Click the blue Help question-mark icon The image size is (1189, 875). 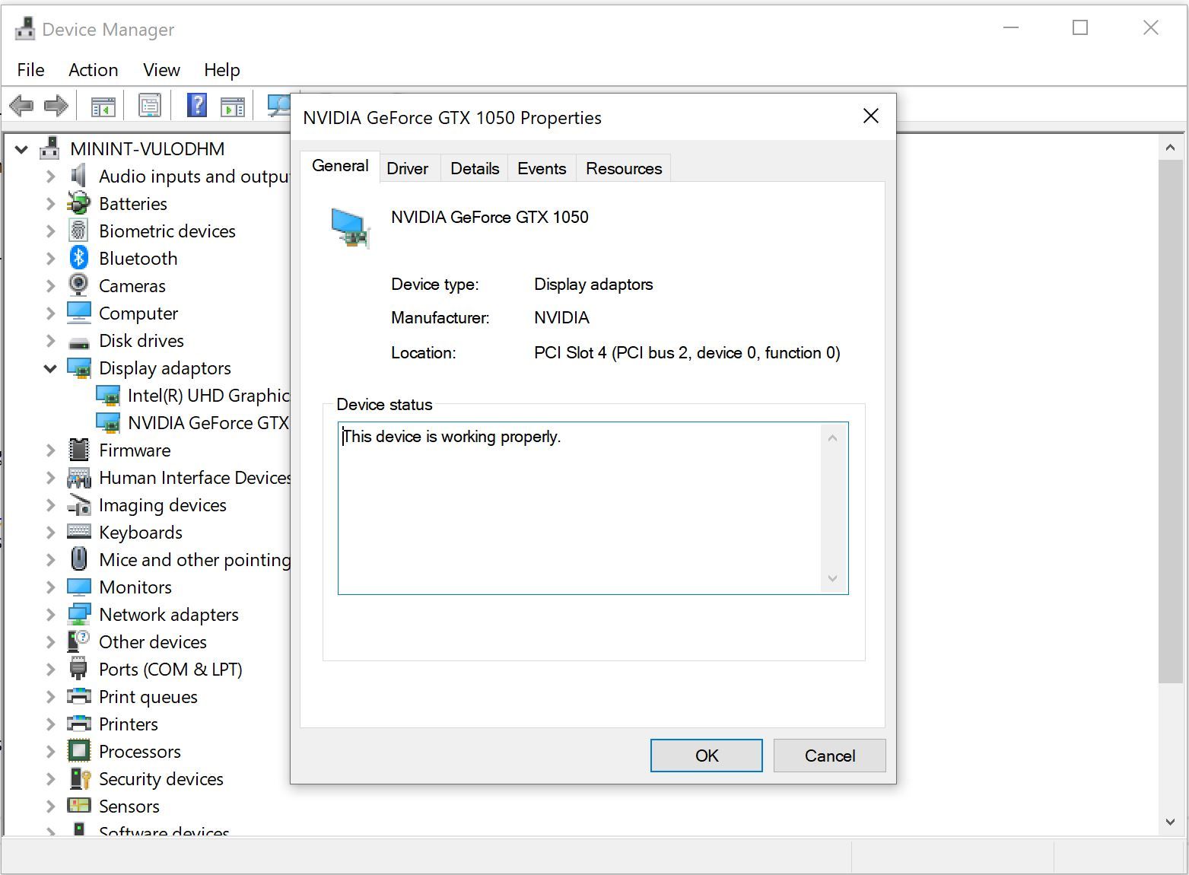click(x=197, y=105)
